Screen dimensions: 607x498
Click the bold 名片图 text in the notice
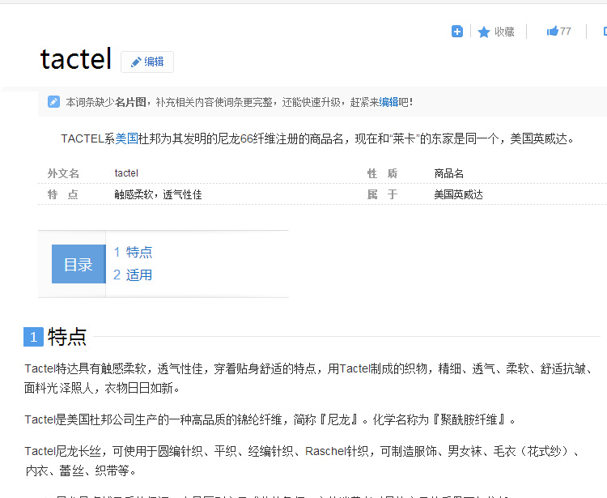tap(130, 102)
